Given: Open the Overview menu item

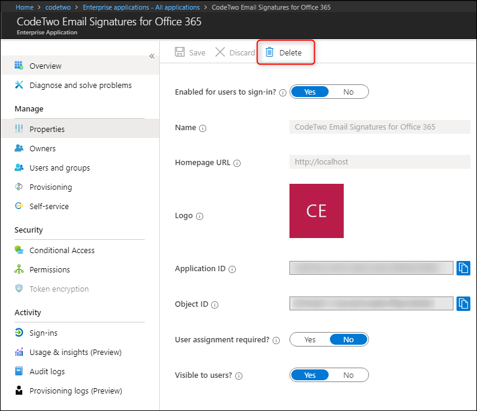Looking at the screenshot, I should tap(80, 65).
